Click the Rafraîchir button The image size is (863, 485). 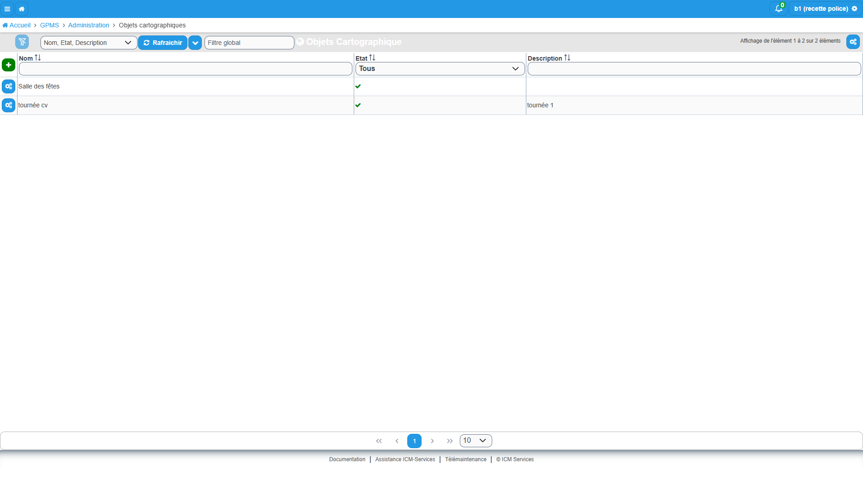(x=163, y=43)
